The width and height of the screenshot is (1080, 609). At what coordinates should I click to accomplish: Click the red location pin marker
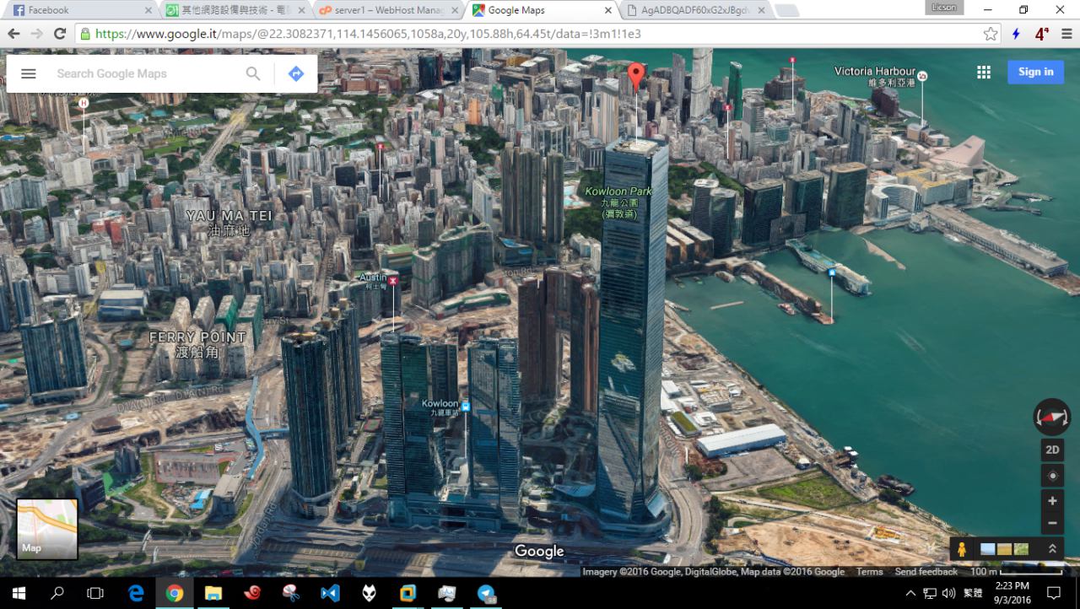point(637,76)
